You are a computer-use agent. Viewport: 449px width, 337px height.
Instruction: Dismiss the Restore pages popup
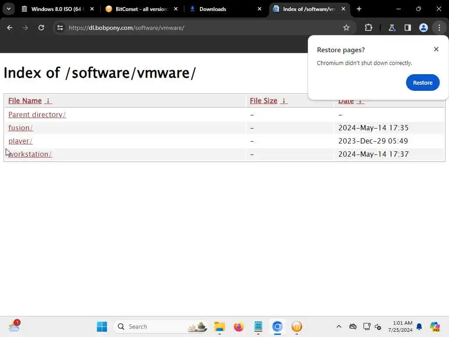(436, 49)
